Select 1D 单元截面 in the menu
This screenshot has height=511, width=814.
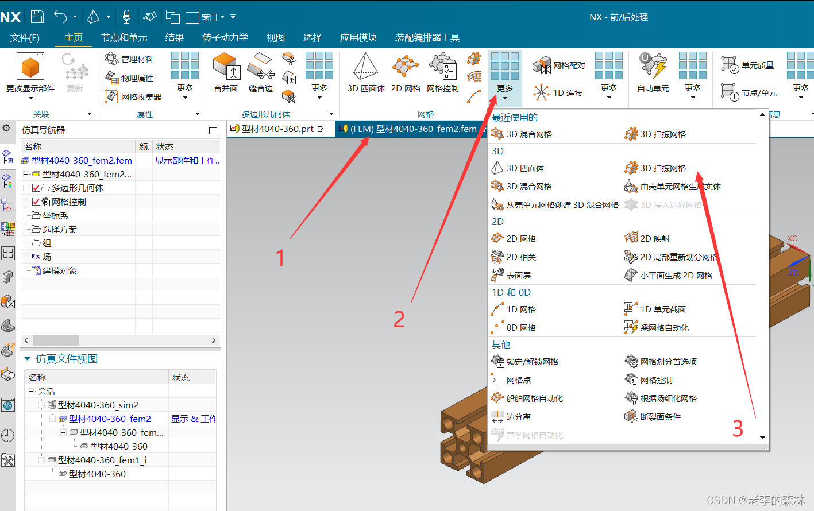(655, 309)
